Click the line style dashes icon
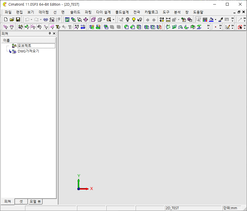Screen dimensions: 247x211 [227, 19]
